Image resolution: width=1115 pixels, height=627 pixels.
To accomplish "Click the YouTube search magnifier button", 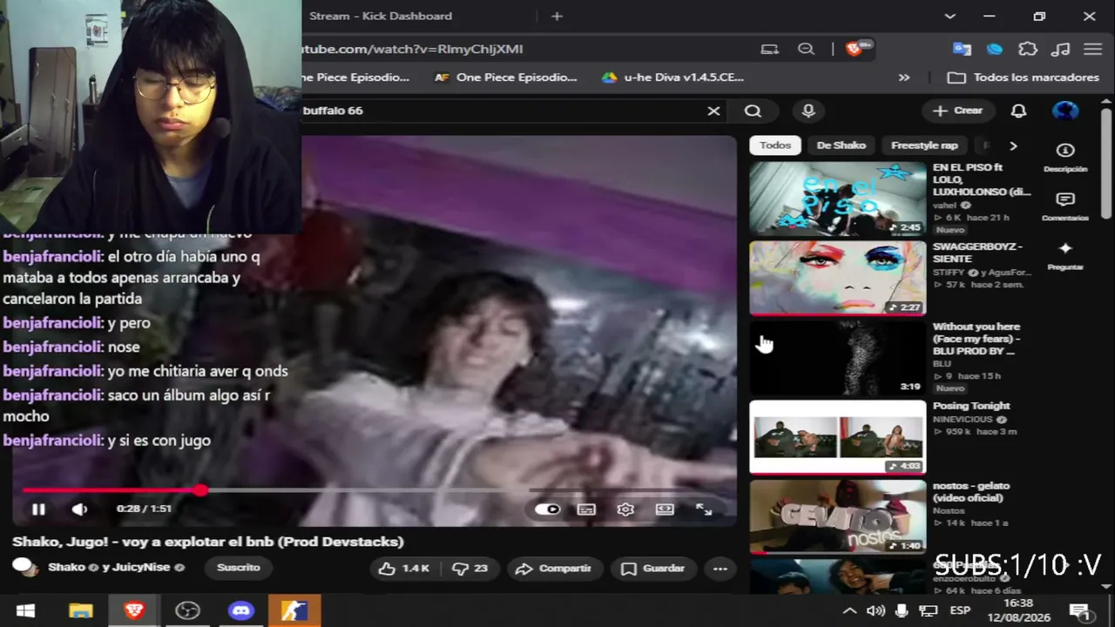I will [753, 111].
